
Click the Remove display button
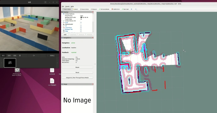81,35
